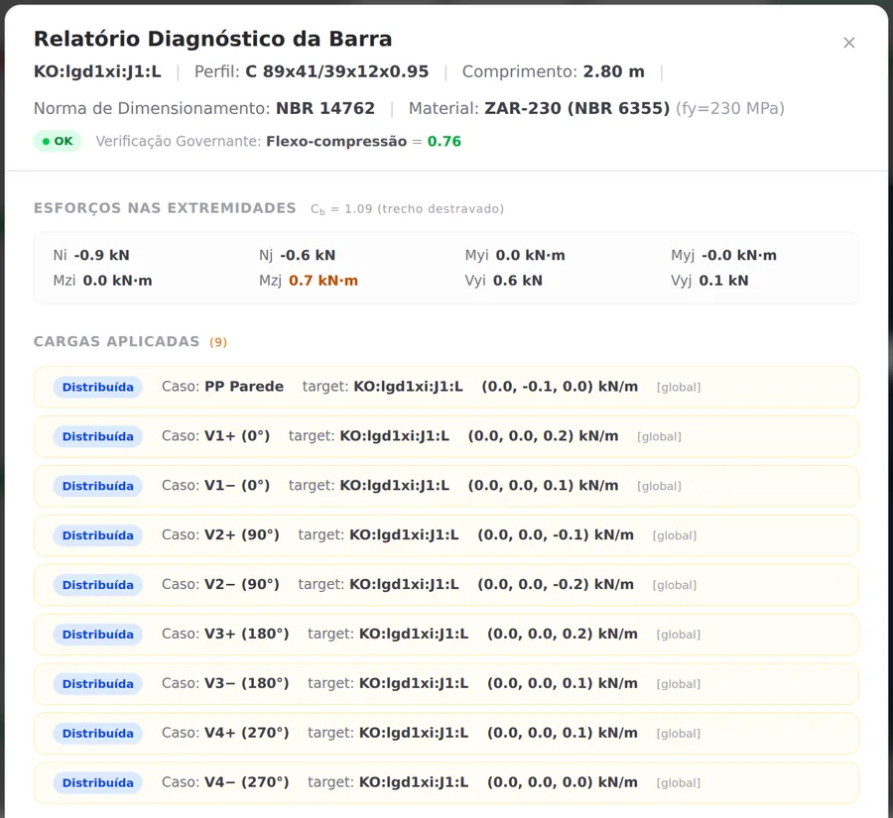Select the V3+ (180°) load row
This screenshot has height=818, width=893.
pyautogui.click(x=446, y=635)
